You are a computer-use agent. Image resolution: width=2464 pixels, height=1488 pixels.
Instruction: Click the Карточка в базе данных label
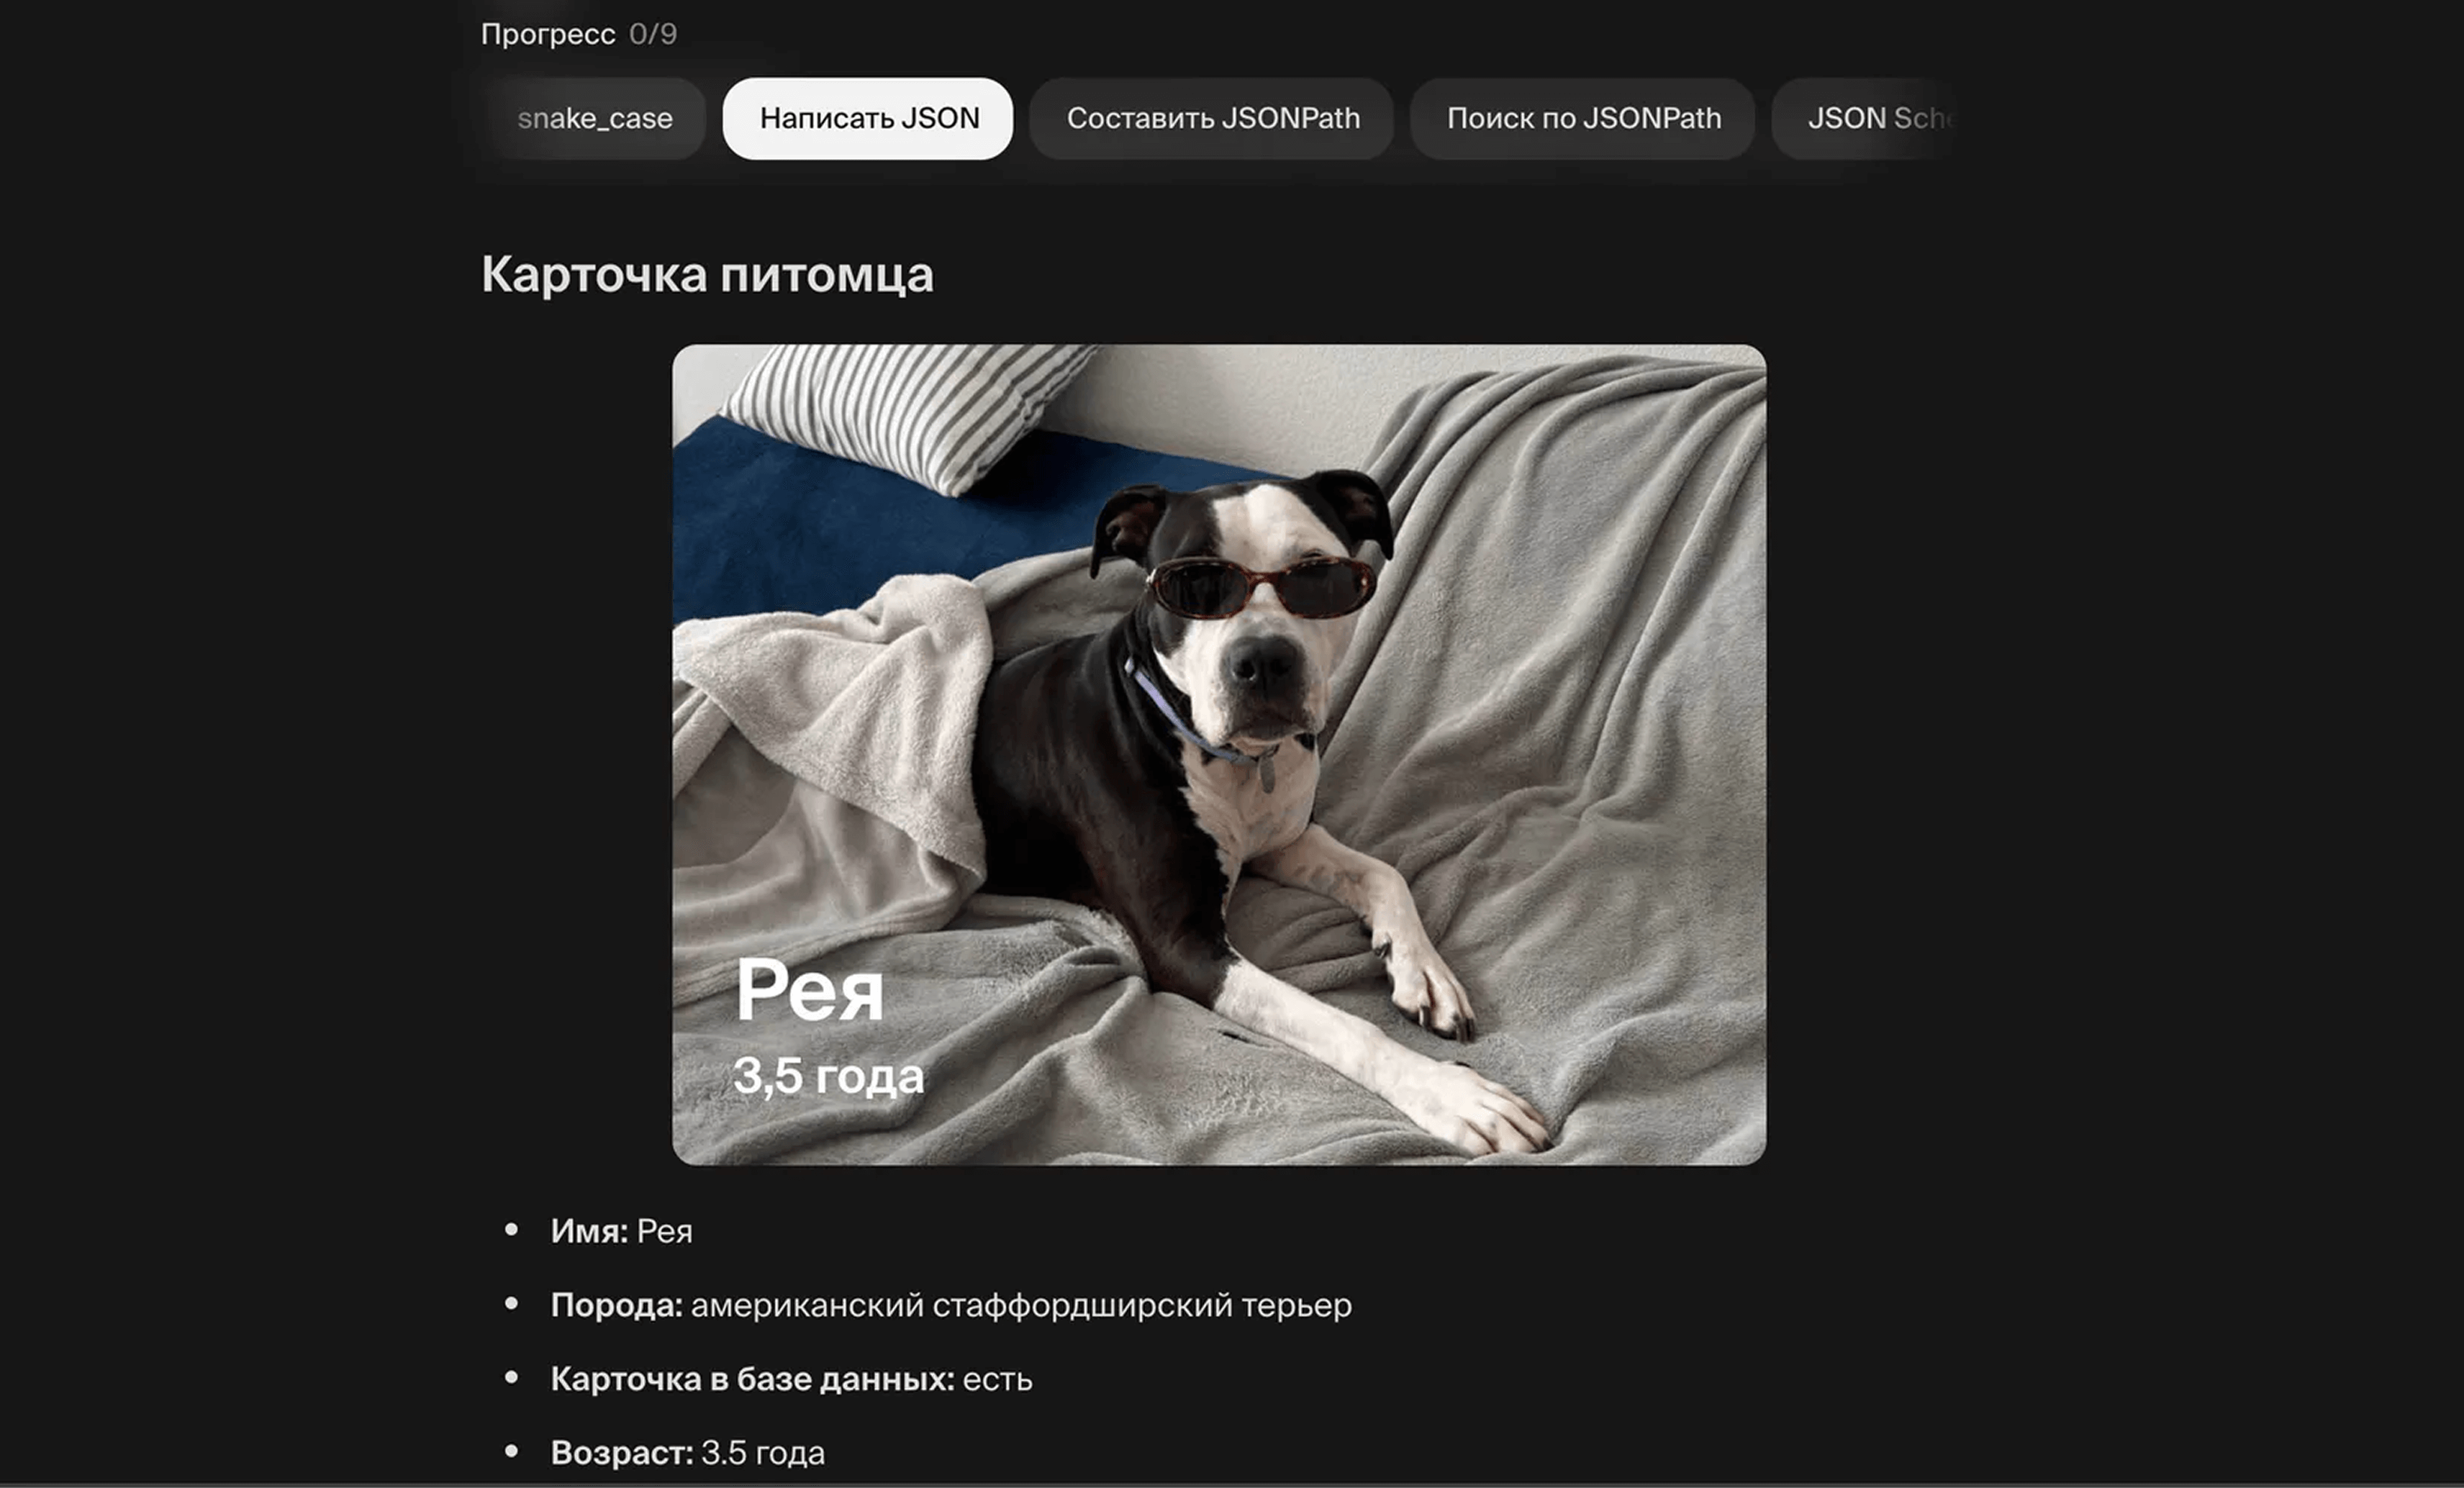(x=752, y=1379)
